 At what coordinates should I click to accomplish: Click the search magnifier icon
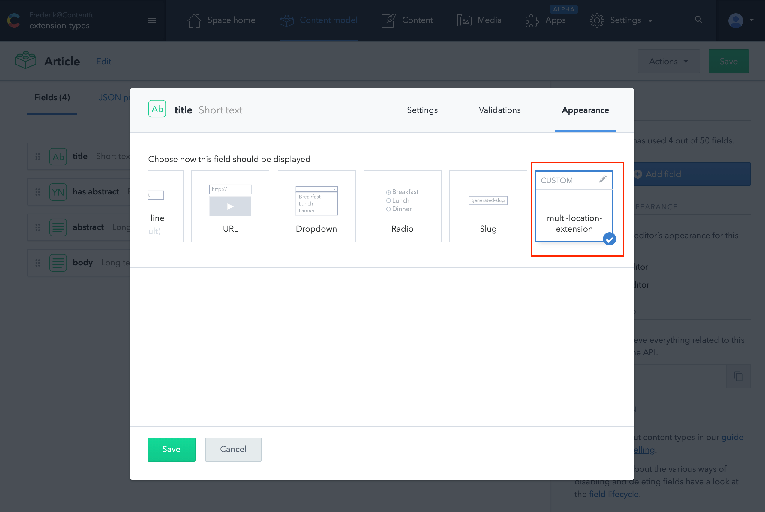pyautogui.click(x=698, y=20)
